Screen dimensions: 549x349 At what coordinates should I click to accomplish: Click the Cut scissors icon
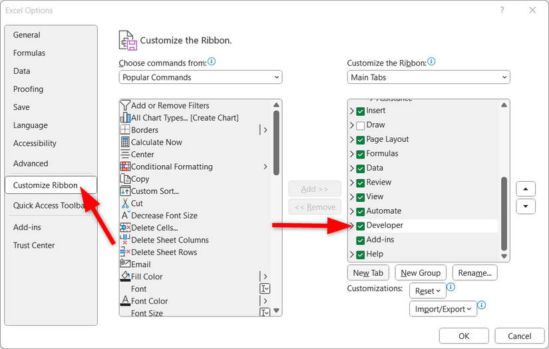click(125, 203)
